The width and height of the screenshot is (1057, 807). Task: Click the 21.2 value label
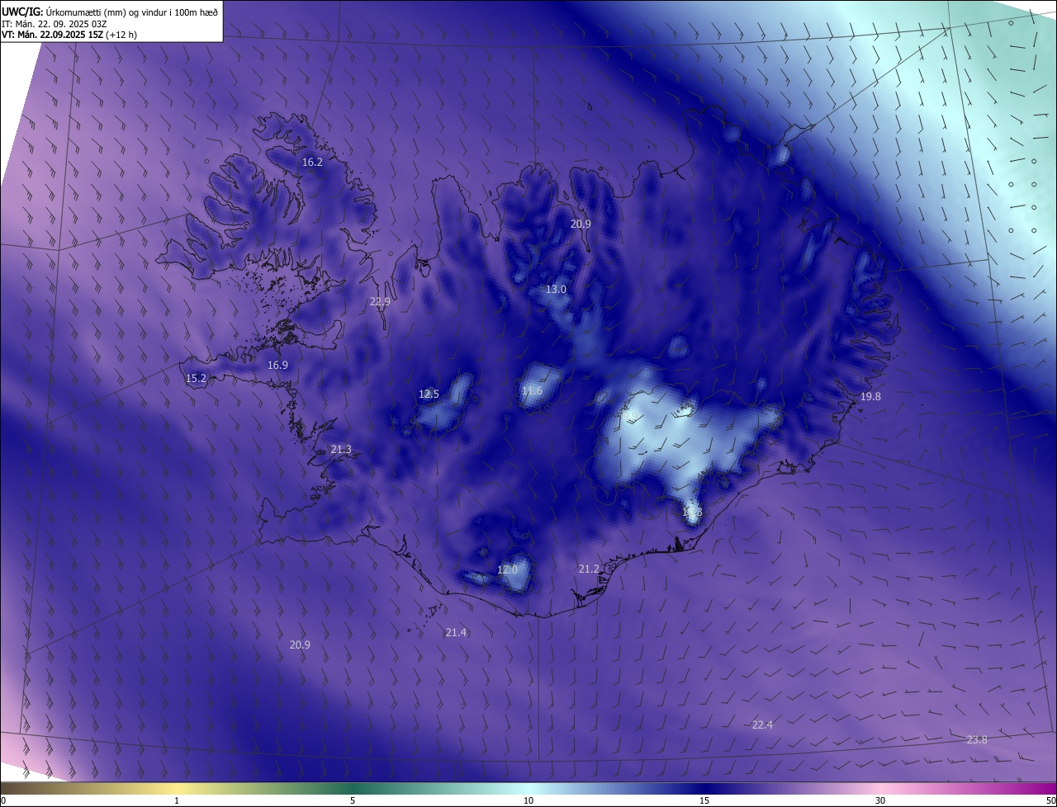pos(589,569)
